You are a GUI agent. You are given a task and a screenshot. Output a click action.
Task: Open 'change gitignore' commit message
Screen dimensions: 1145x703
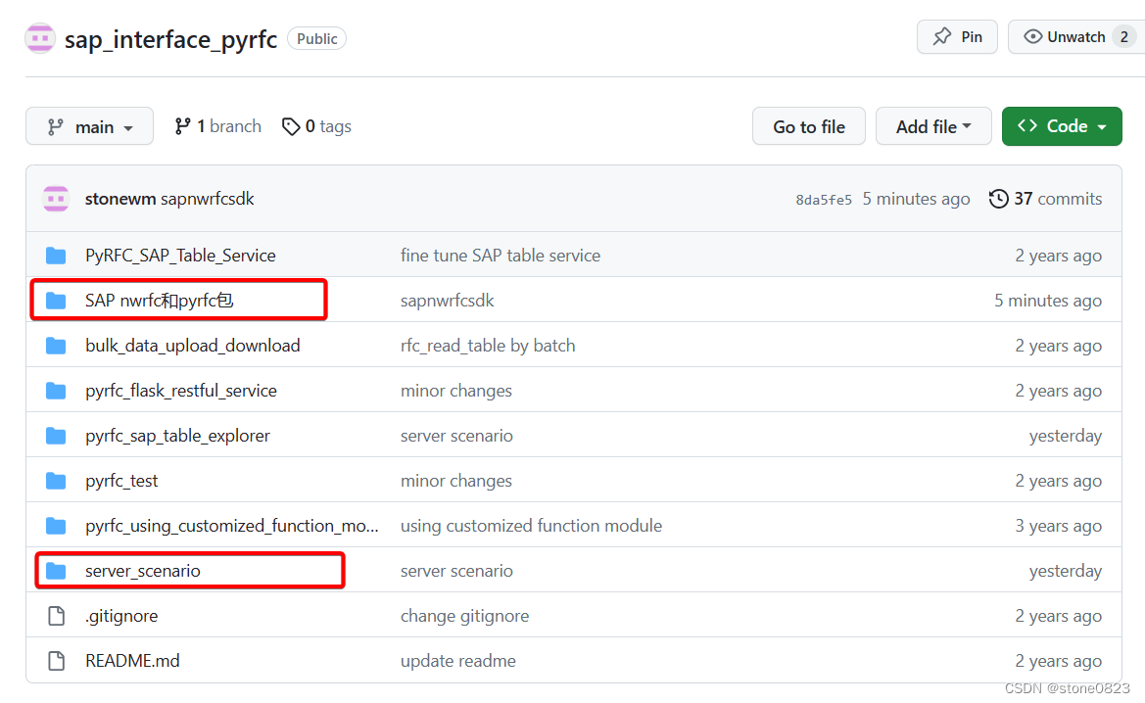tap(464, 616)
